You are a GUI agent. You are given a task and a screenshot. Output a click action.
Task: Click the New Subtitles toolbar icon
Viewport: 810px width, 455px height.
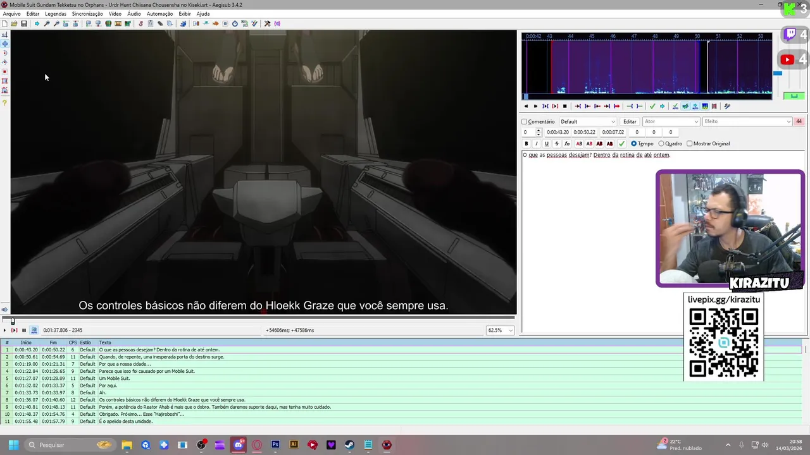[x=4, y=24]
